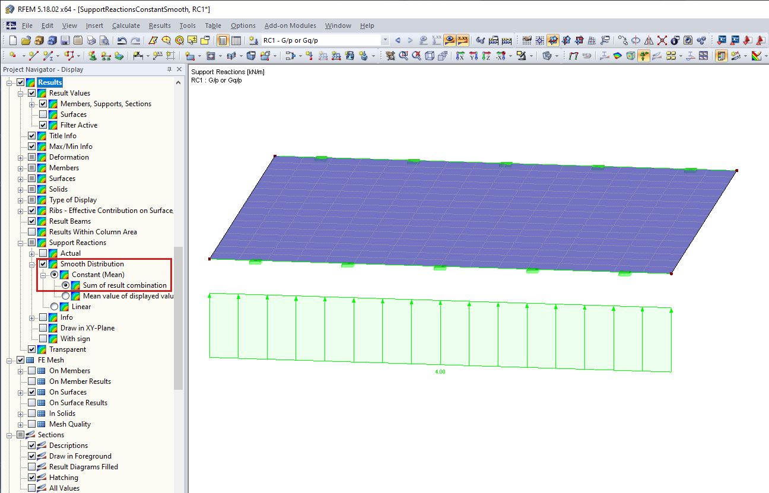Screen dimensions: 769x493
Task: Collapse the FE Mesh node
Action: click(9, 360)
